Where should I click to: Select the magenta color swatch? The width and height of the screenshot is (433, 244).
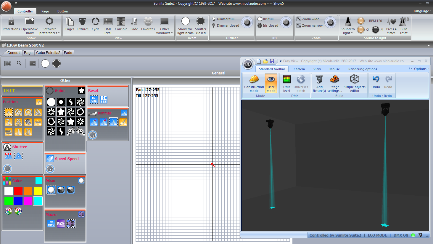pos(28,201)
